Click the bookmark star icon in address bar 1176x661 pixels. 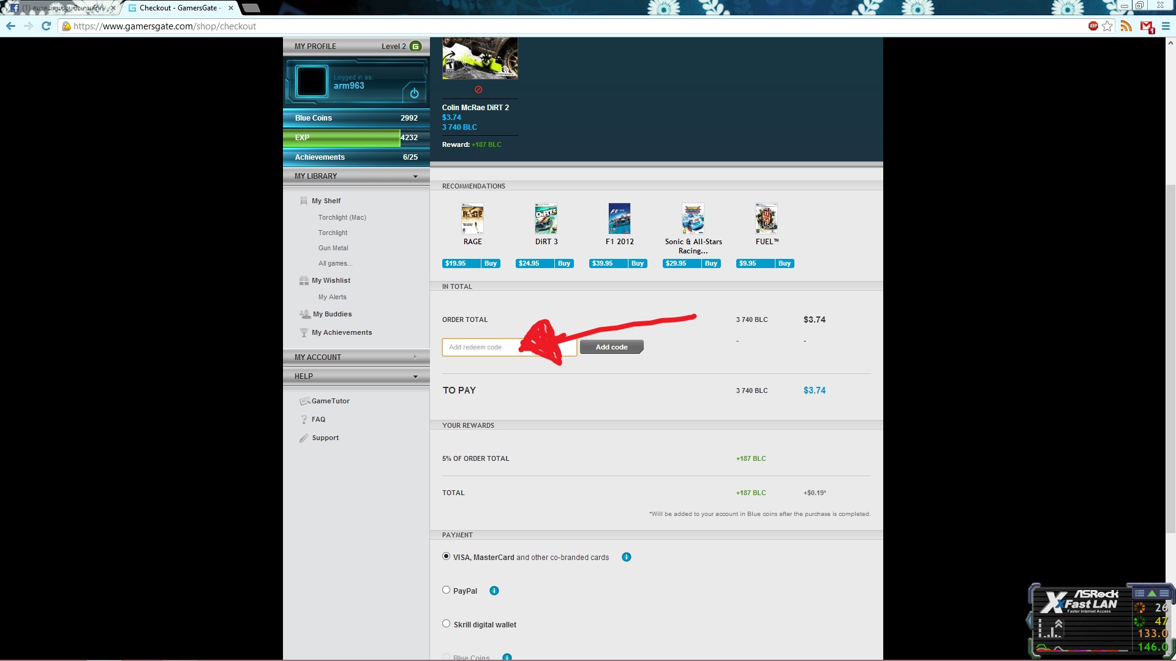pos(1107,26)
